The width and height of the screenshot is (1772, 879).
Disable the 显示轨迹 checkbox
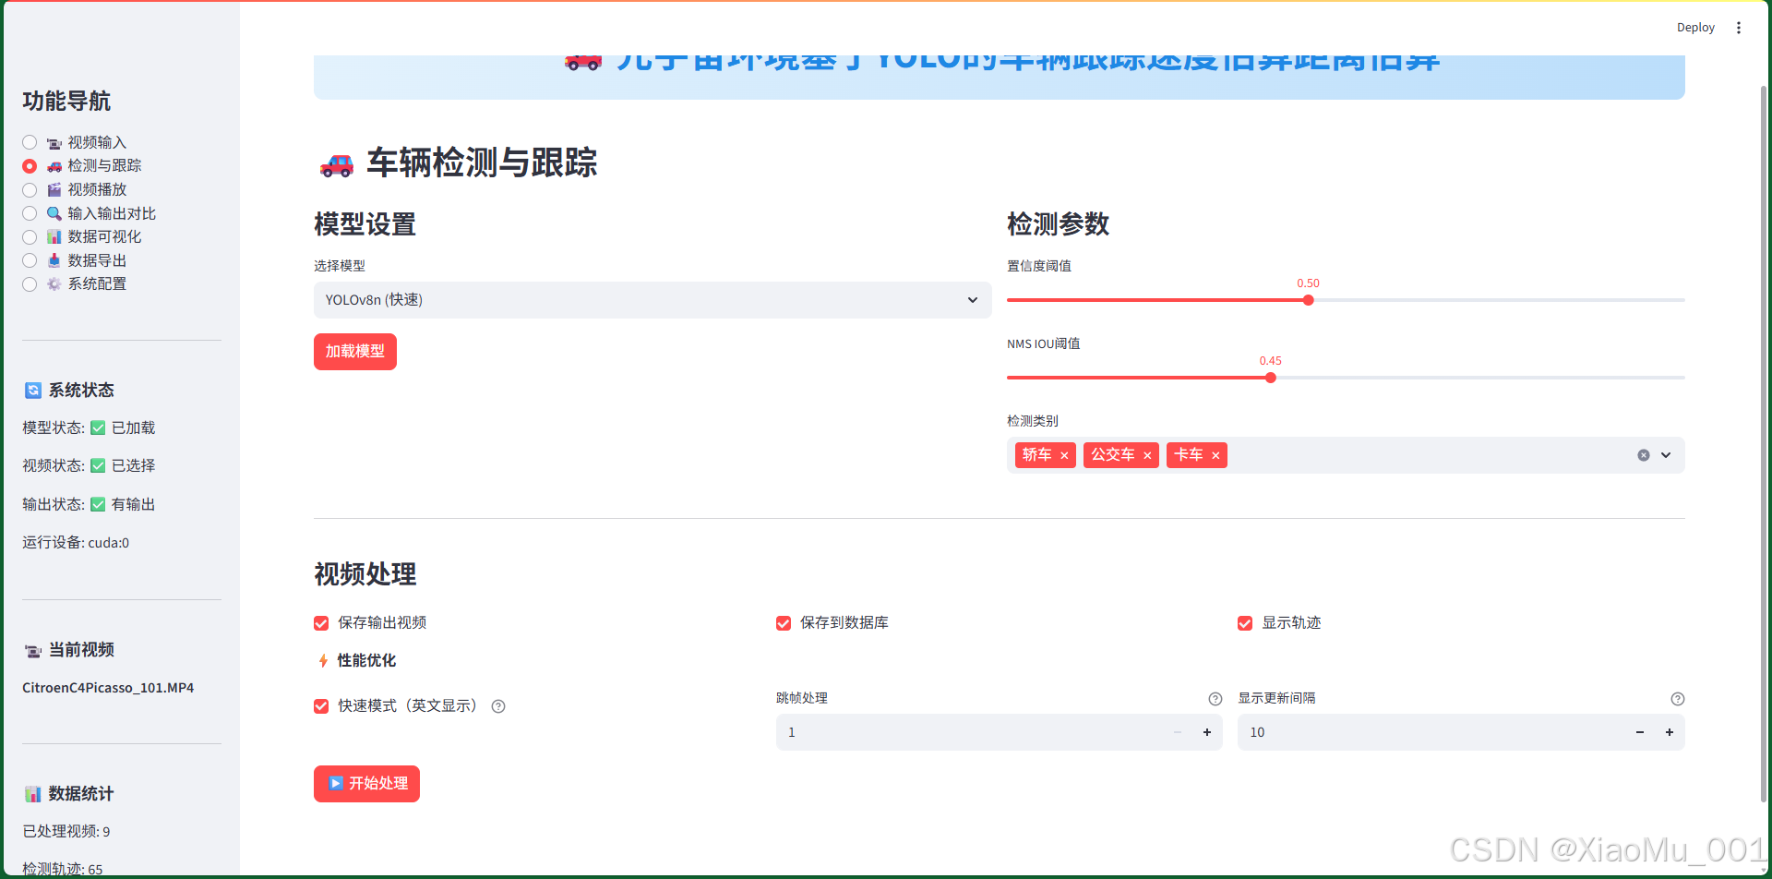[1244, 622]
